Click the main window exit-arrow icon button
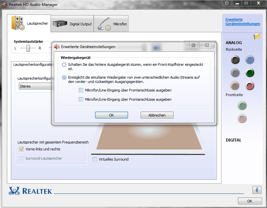The width and height of the screenshot is (267, 208). pos(227,3)
